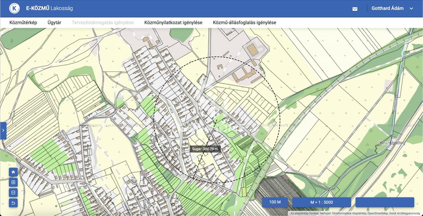Click the basemap source attribution text
The height and width of the screenshot is (216, 423).
coord(355,213)
